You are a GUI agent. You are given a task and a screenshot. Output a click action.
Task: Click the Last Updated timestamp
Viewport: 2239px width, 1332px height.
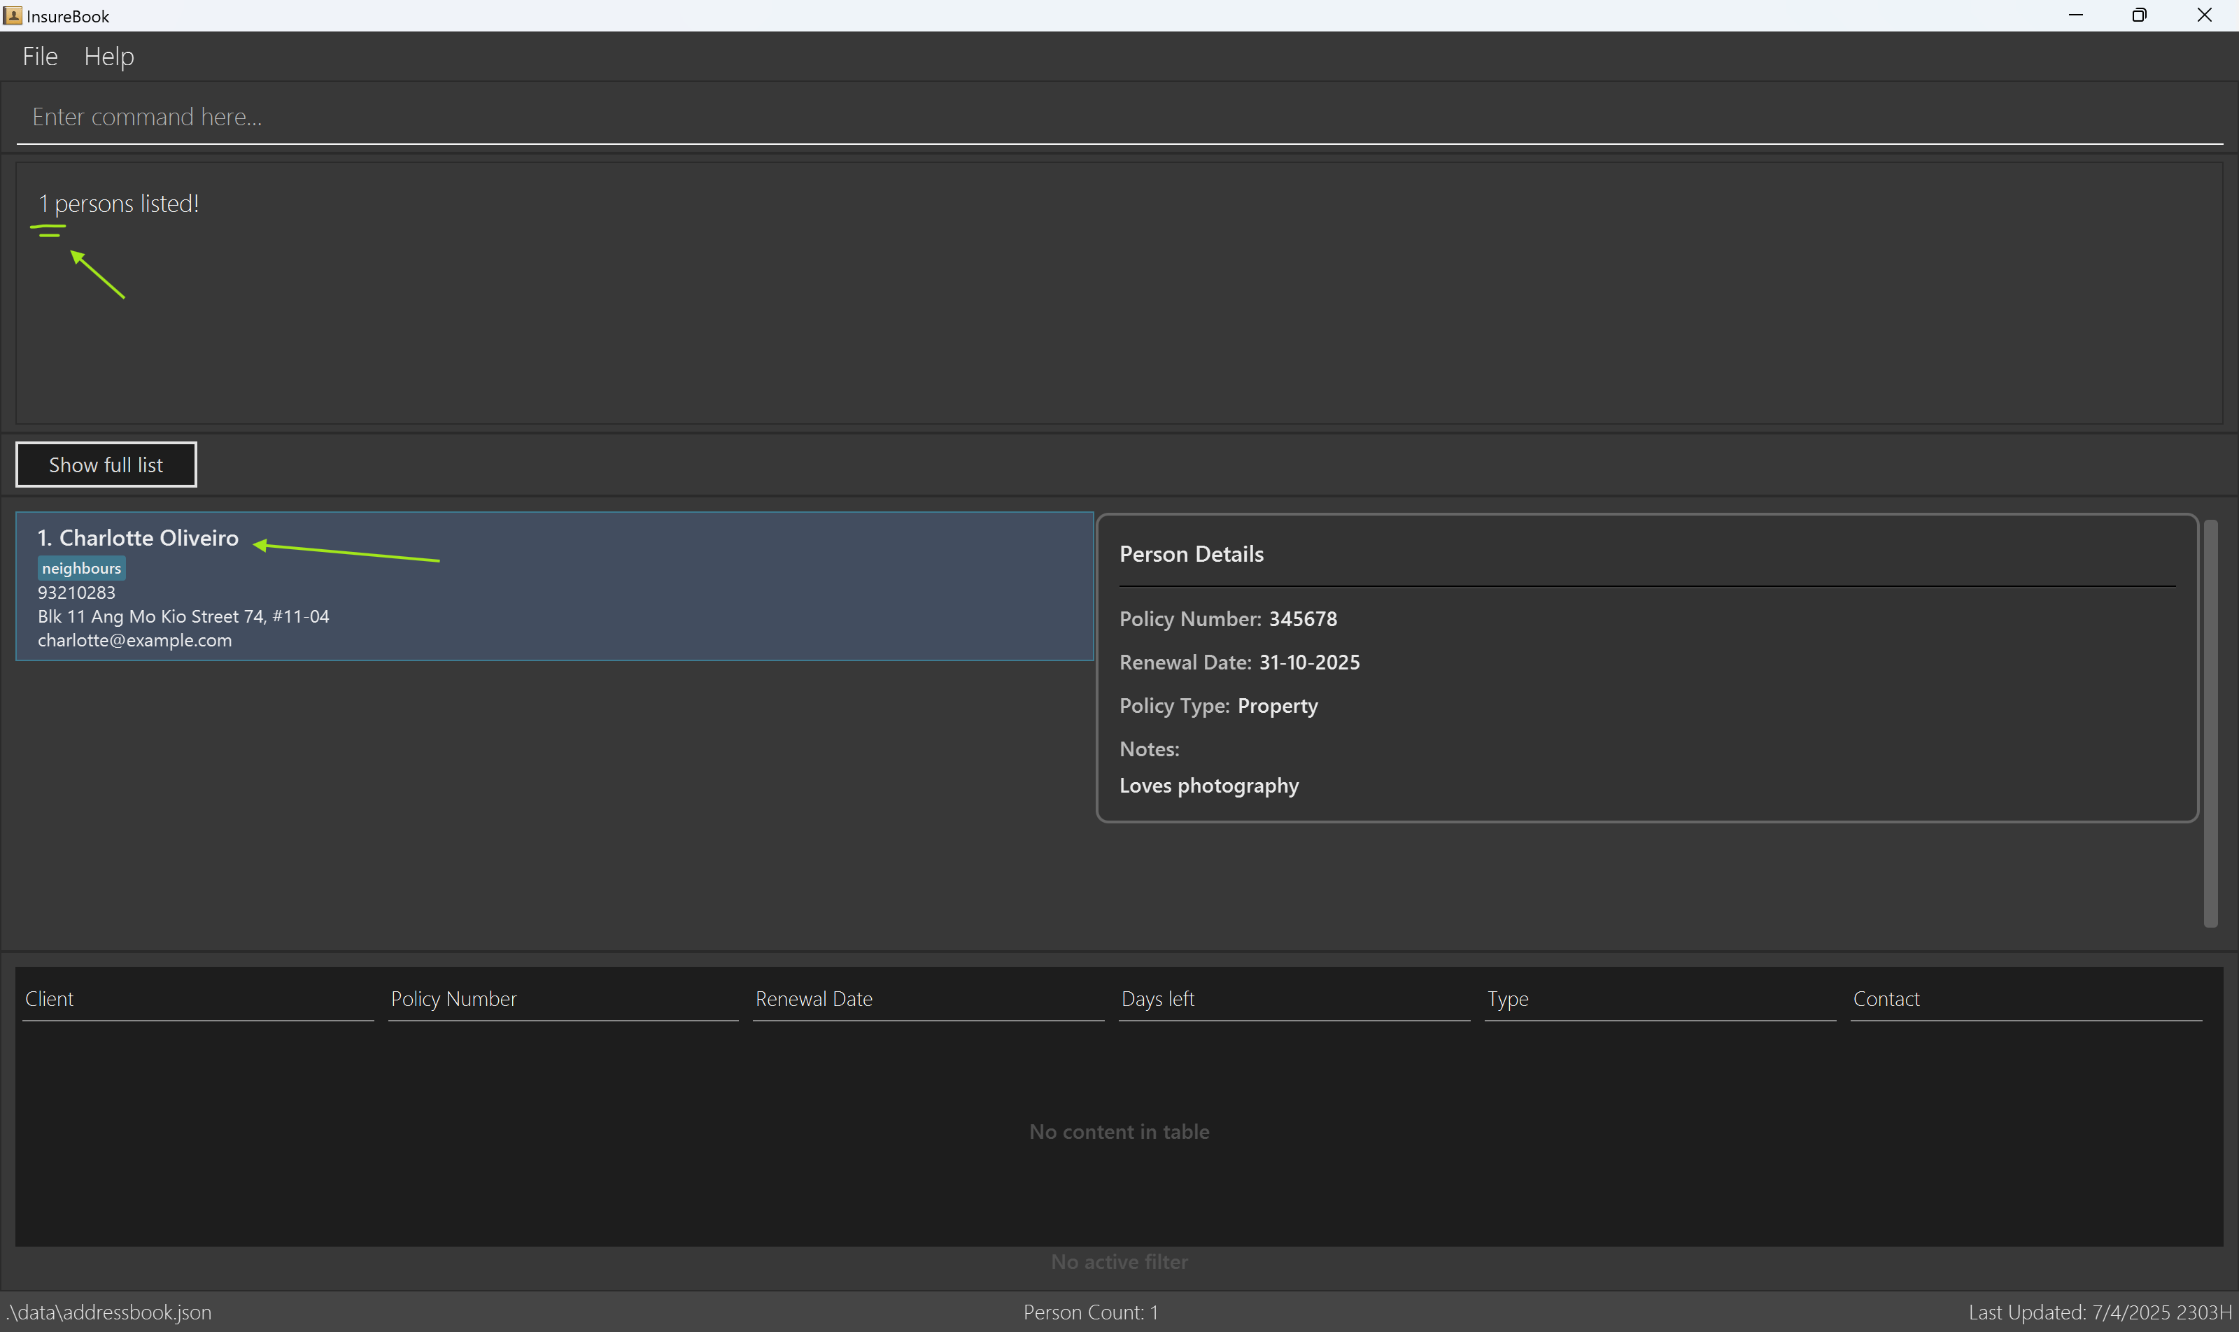(x=2100, y=1312)
